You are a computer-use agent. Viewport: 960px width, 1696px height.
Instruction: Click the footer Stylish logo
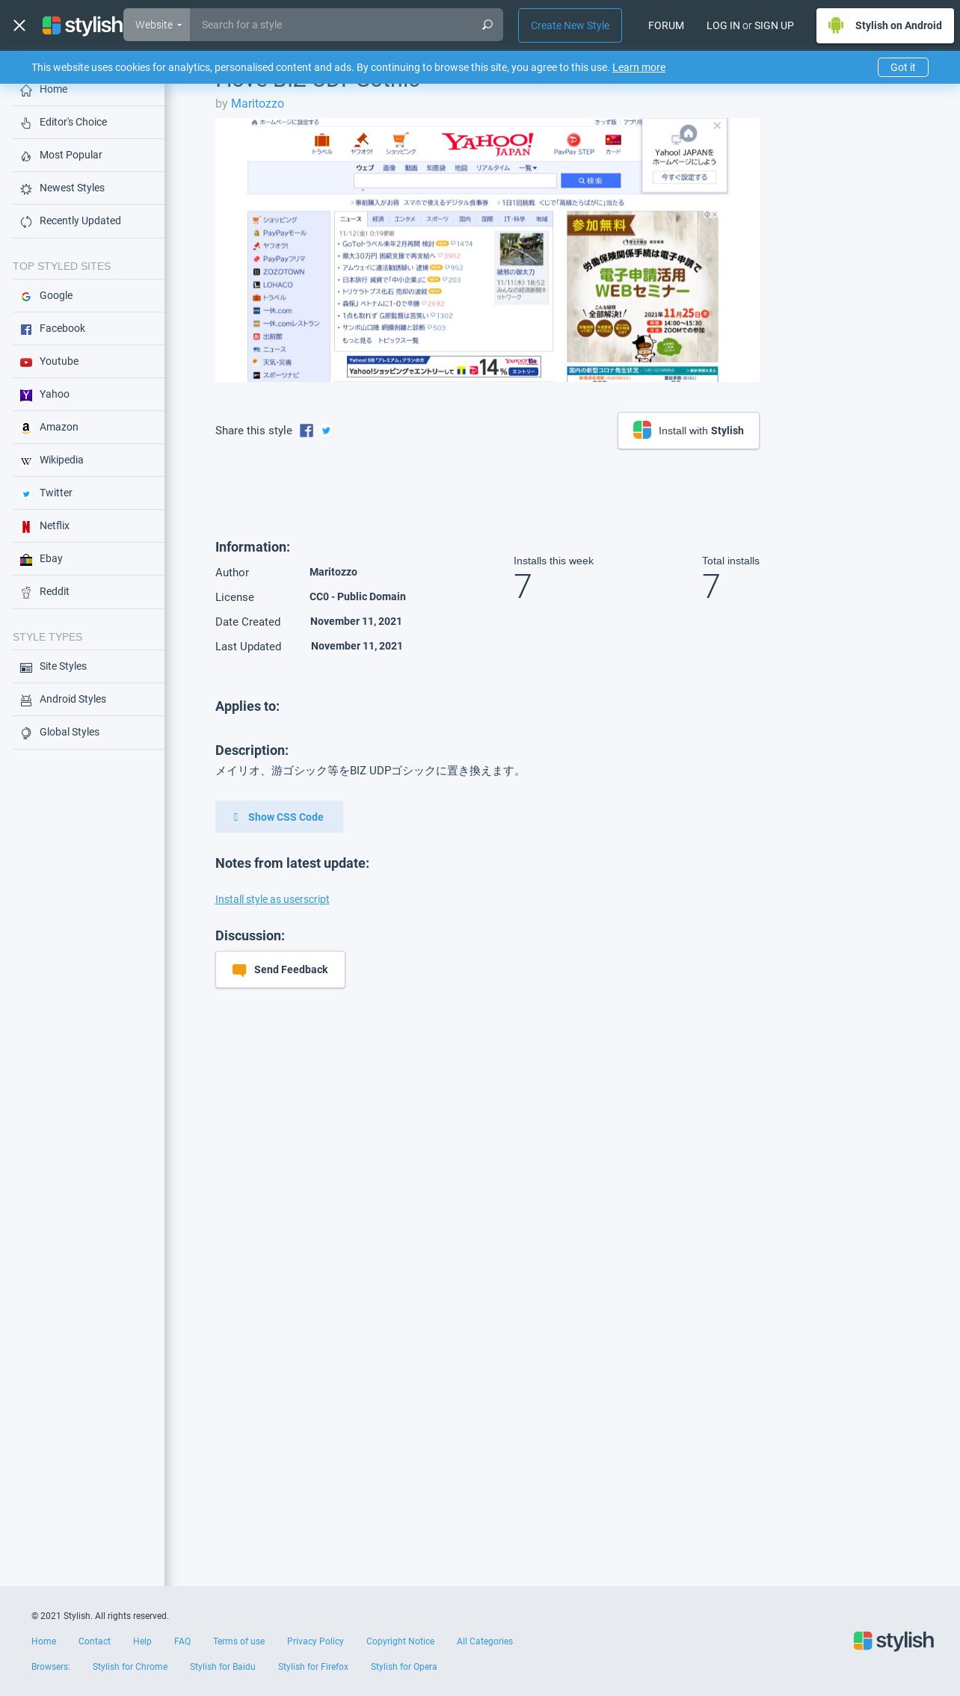(893, 1641)
